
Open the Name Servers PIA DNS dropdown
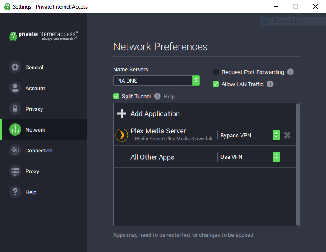(x=156, y=81)
